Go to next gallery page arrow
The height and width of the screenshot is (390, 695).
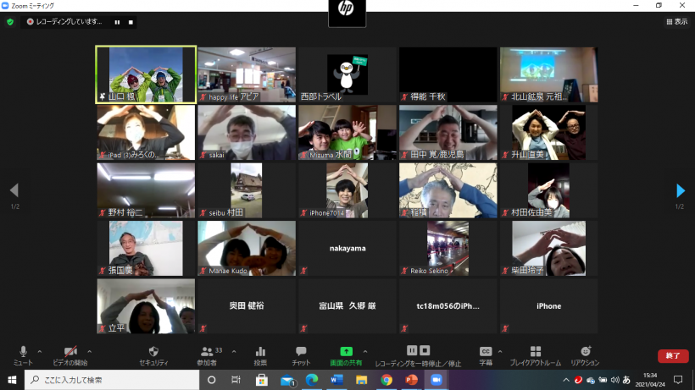680,190
